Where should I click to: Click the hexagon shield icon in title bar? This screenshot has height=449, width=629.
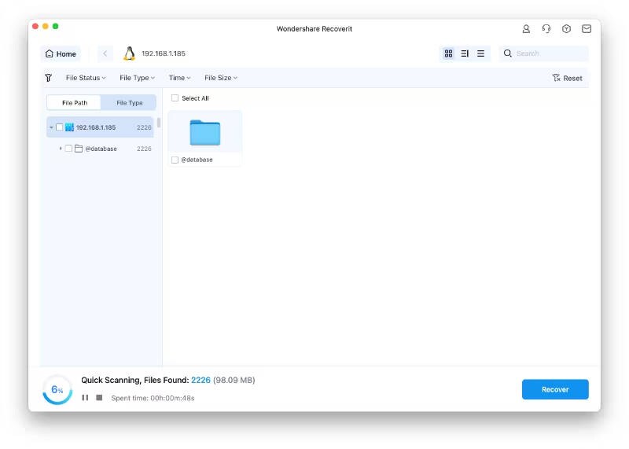pos(566,29)
